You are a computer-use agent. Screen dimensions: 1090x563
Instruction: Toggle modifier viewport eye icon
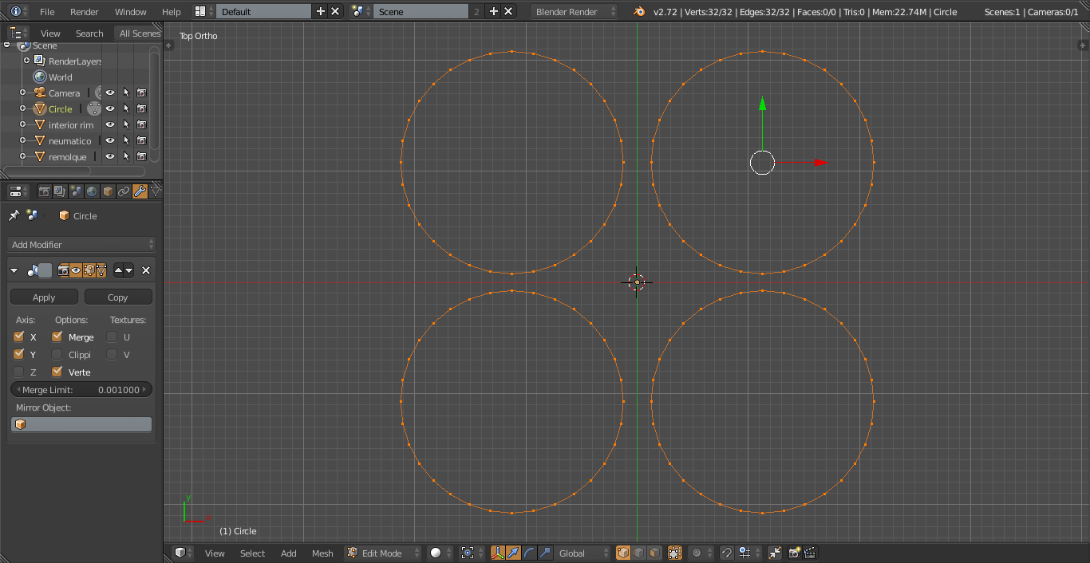coord(76,271)
